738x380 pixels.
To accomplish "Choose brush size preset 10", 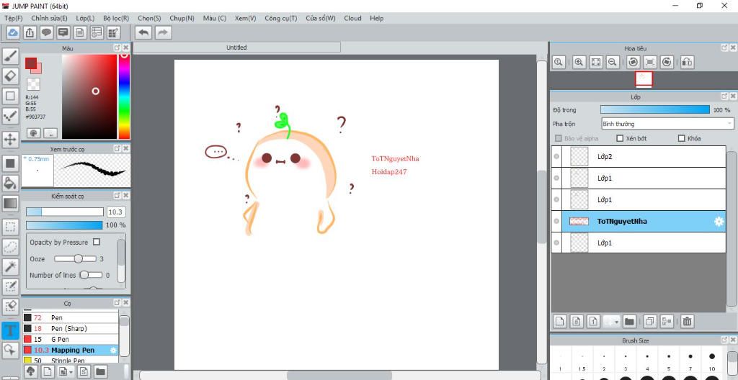I will tap(712, 362).
